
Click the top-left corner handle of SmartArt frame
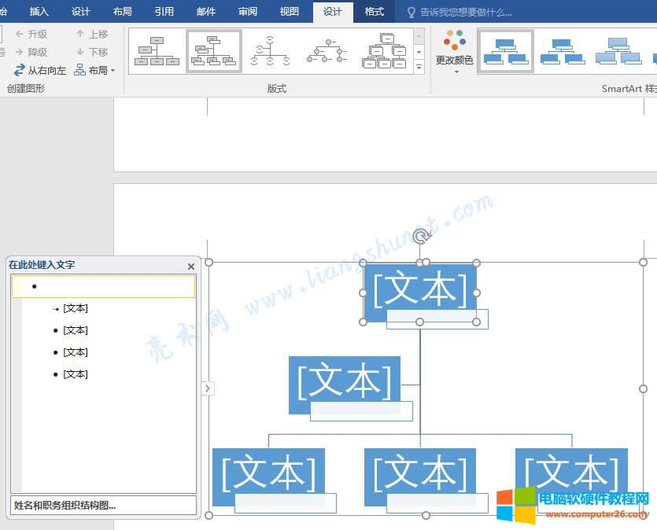tap(209, 263)
